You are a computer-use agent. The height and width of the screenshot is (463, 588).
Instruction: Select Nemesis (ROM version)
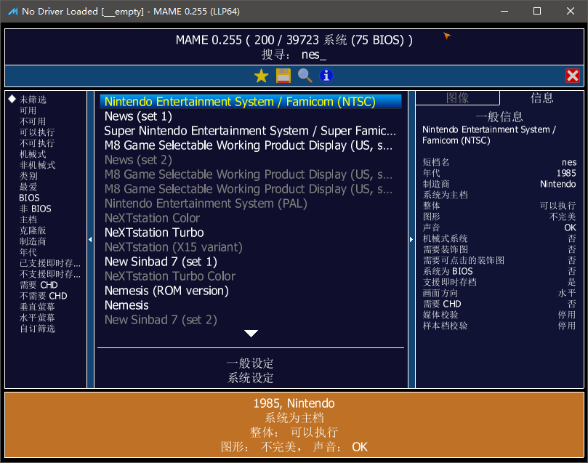coord(251,291)
